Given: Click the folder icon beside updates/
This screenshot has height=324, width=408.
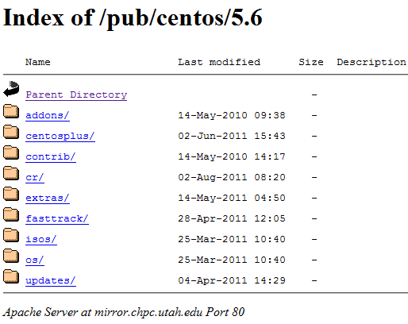Looking at the screenshot, I should (11, 276).
